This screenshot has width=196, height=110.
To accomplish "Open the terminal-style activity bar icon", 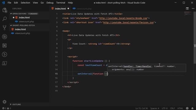I will [5, 63].
